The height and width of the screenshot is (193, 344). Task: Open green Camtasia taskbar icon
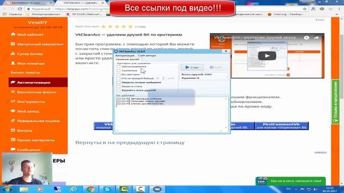pos(124,189)
